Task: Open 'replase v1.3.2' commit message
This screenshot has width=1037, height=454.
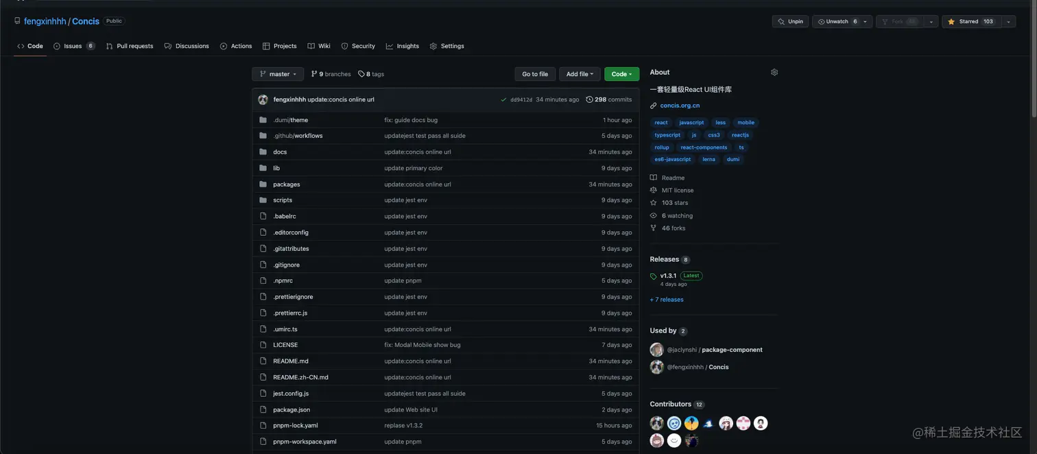Action: [x=403, y=426]
